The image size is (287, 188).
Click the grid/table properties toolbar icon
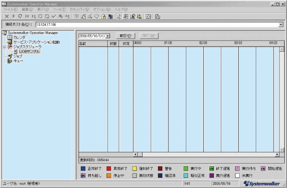[76, 17]
